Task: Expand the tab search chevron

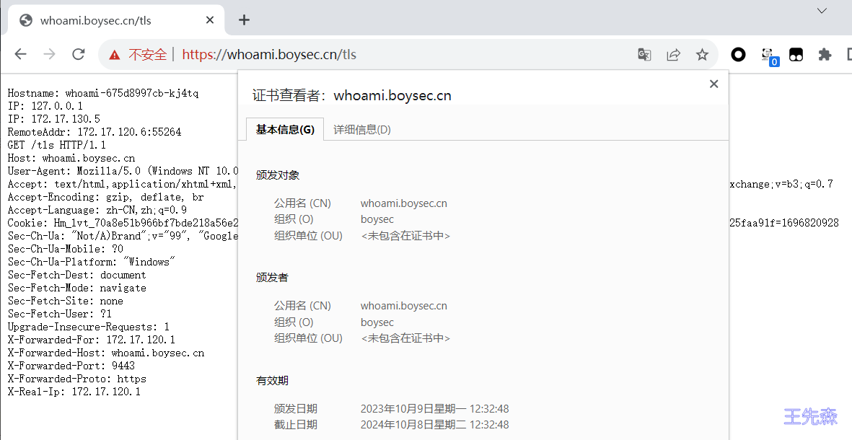Action: (822, 11)
